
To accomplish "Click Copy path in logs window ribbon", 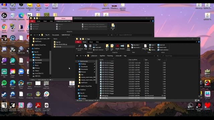I will 97,47.
